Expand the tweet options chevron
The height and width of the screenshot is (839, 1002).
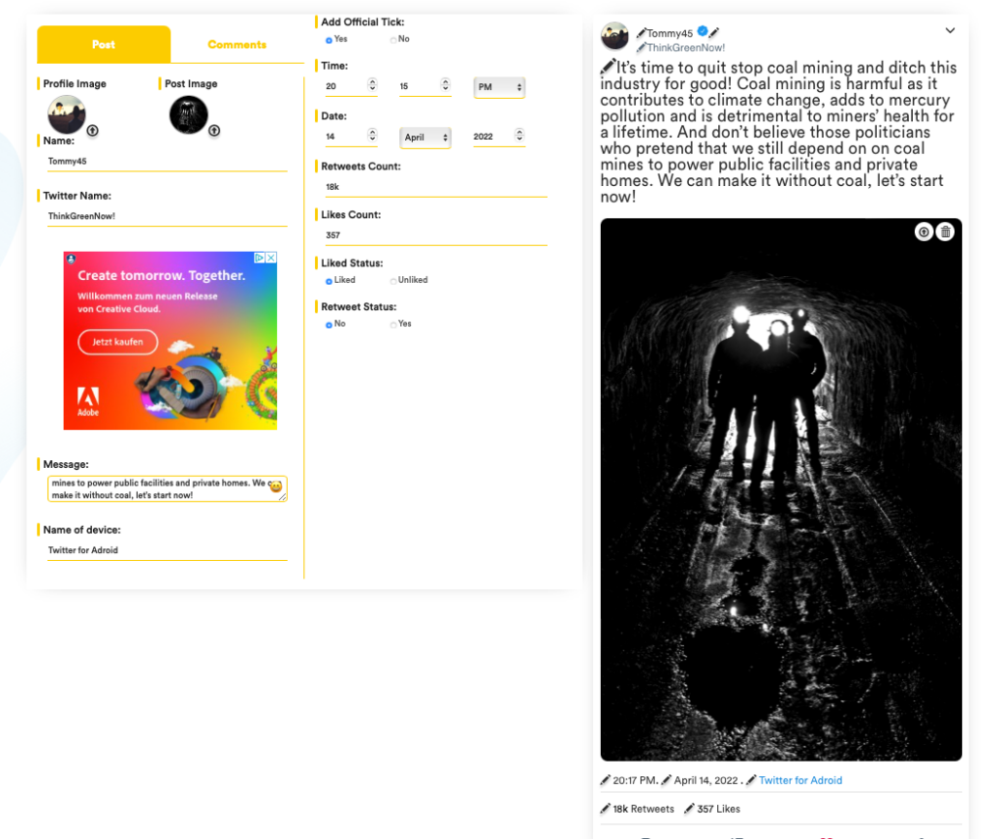pyautogui.click(x=950, y=30)
